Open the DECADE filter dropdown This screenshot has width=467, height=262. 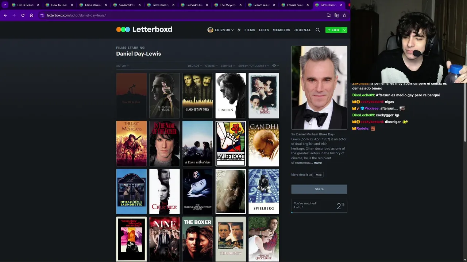point(195,66)
